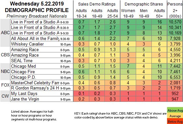Click the Adults 18-49 column header

pyautogui.click(x=97, y=13)
